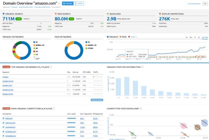Click the external link icon next to ebay.com
This screenshot has height=140, width=209.
4,118
